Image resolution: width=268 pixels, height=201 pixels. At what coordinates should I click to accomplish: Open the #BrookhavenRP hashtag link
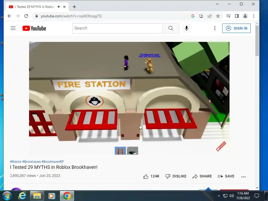(53, 161)
